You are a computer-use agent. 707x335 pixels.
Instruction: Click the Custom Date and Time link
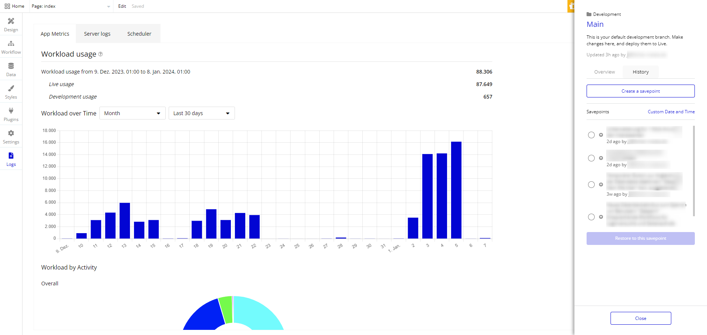[x=671, y=112]
